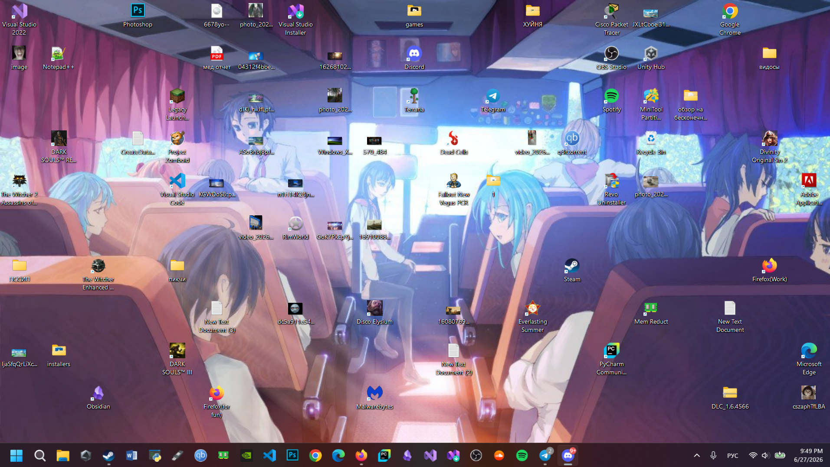830x467 pixels.
Task: Open the Photoshop desktop shortcut
Action: pyautogui.click(x=138, y=16)
